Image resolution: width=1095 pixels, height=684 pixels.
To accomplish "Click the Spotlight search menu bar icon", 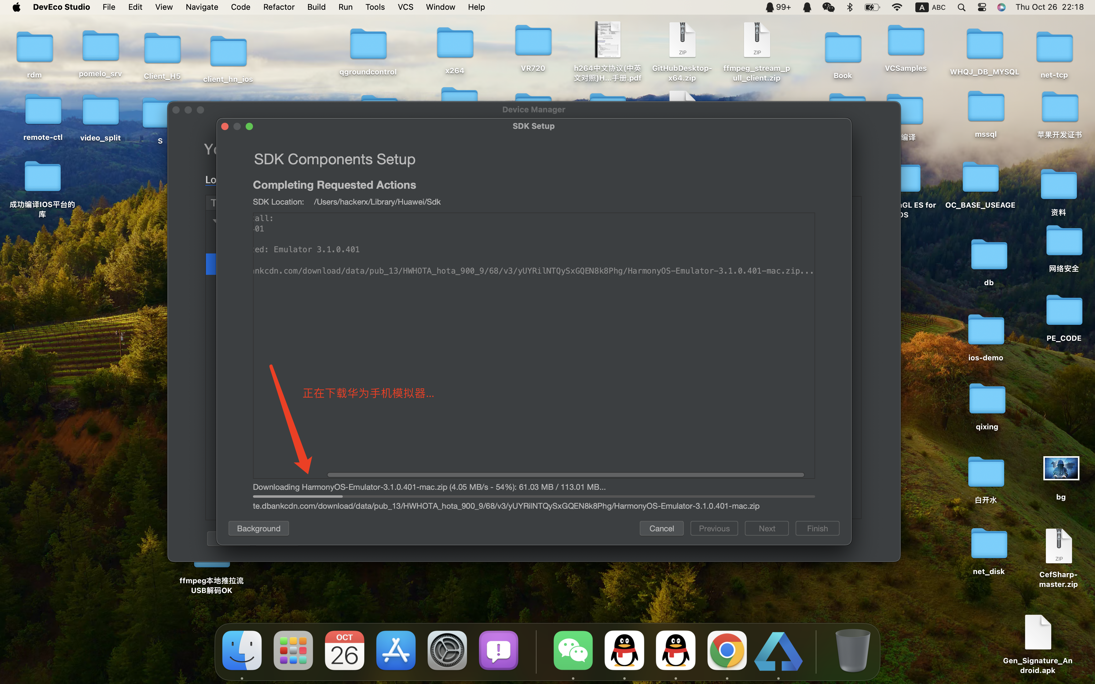I will coord(961,7).
